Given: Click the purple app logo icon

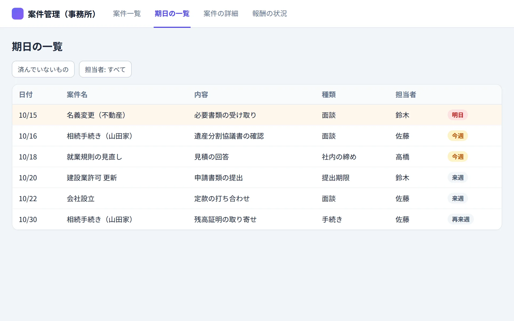Looking at the screenshot, I should (x=18, y=14).
